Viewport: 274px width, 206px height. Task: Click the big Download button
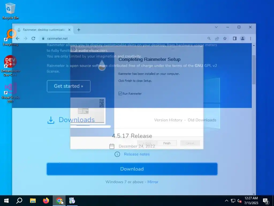132,169
